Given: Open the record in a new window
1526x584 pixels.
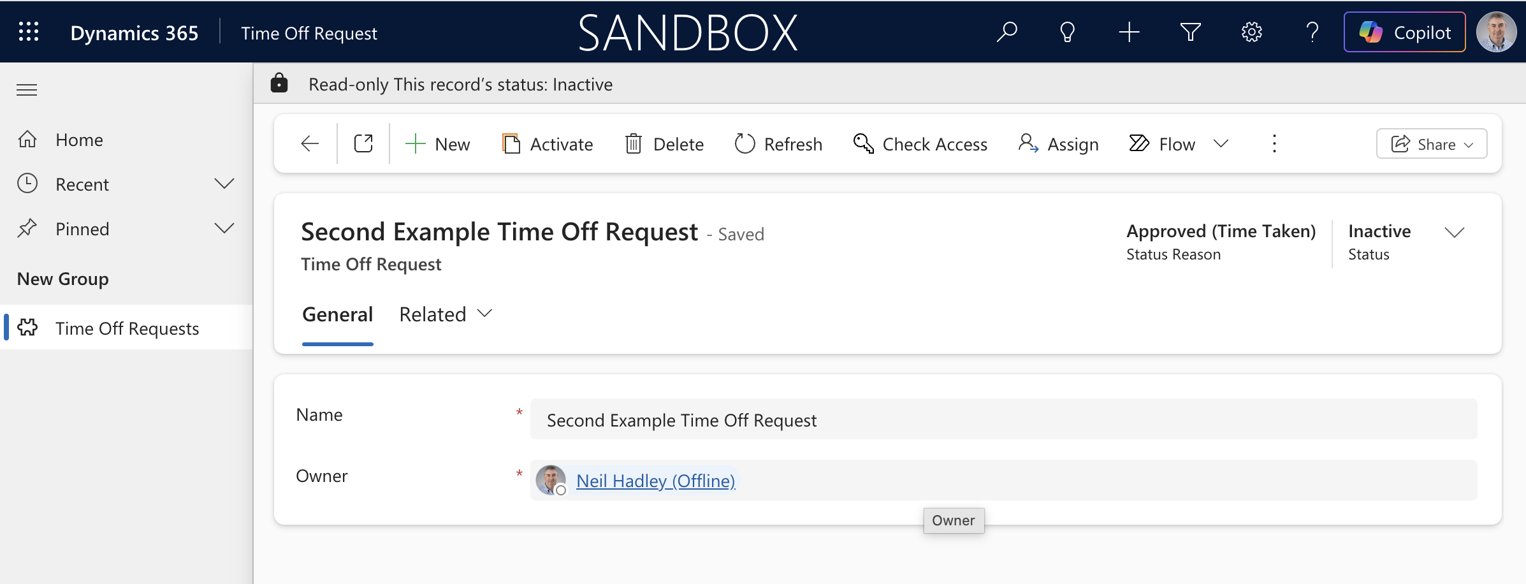Looking at the screenshot, I should coord(363,143).
